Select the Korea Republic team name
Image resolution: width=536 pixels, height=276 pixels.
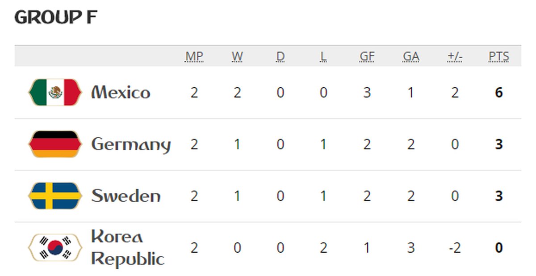point(128,247)
